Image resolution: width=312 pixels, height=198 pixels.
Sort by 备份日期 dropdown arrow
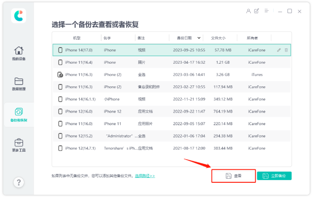click(x=199, y=38)
